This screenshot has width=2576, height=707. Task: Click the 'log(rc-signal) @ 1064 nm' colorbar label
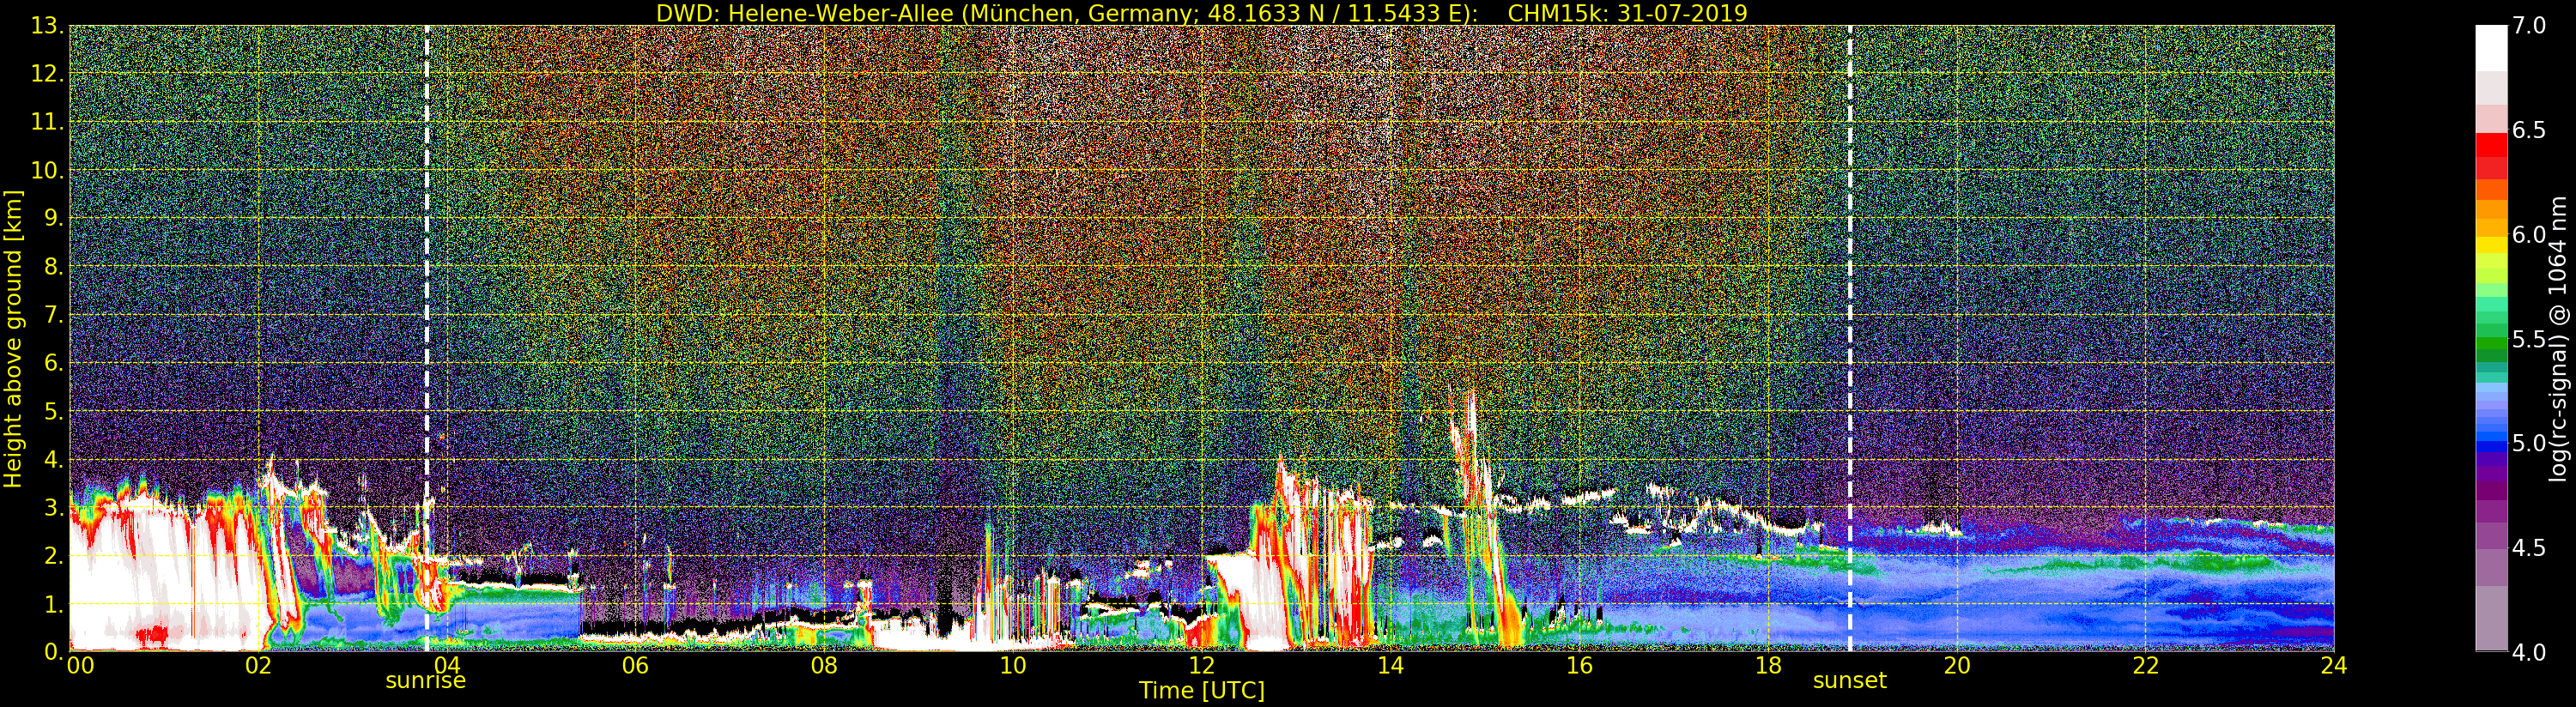click(2557, 339)
